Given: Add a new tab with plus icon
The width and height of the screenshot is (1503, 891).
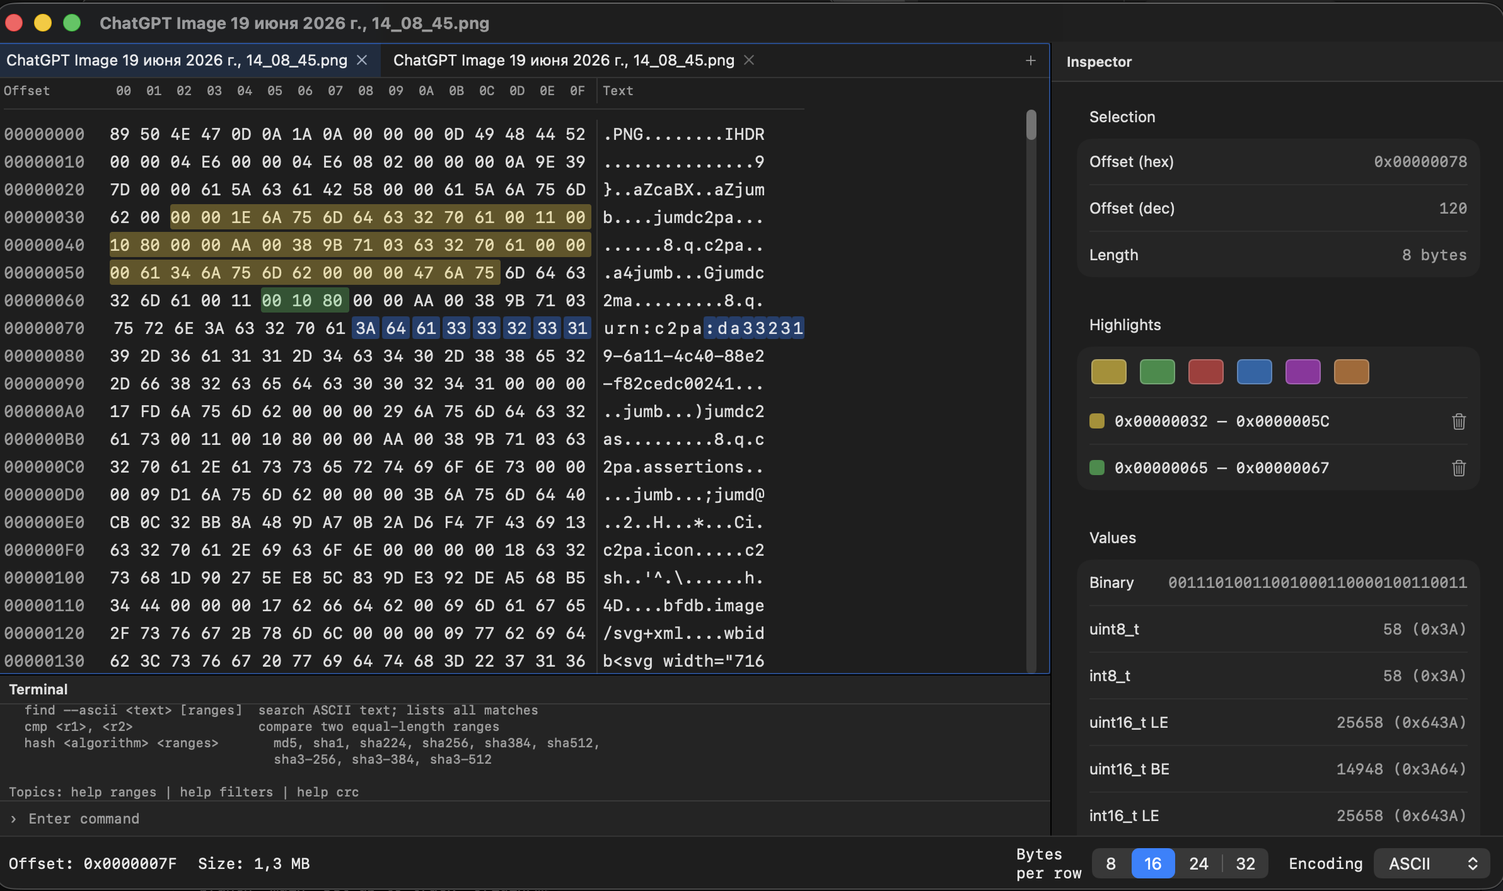Looking at the screenshot, I should click(1031, 60).
